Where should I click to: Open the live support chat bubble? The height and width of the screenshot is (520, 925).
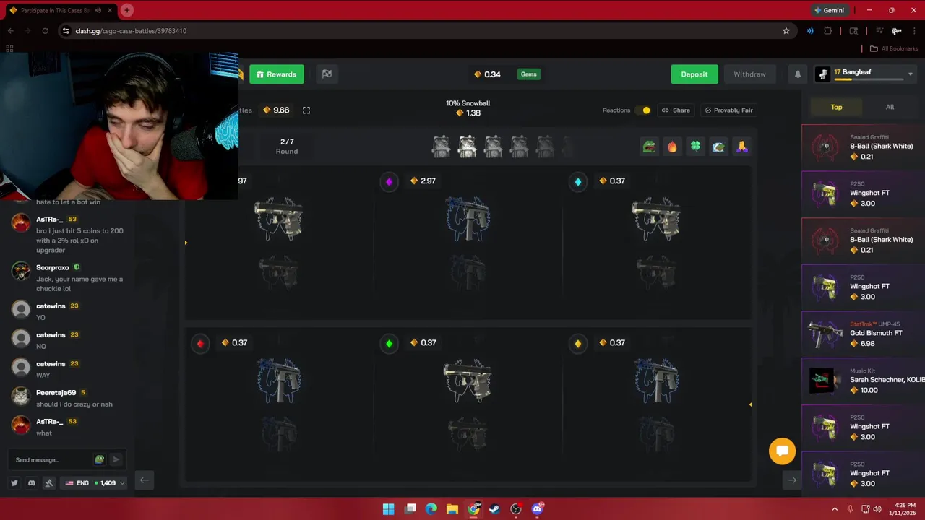[x=782, y=451]
